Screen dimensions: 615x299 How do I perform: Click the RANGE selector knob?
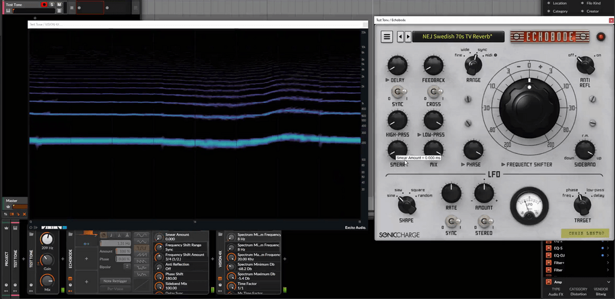[x=474, y=65]
